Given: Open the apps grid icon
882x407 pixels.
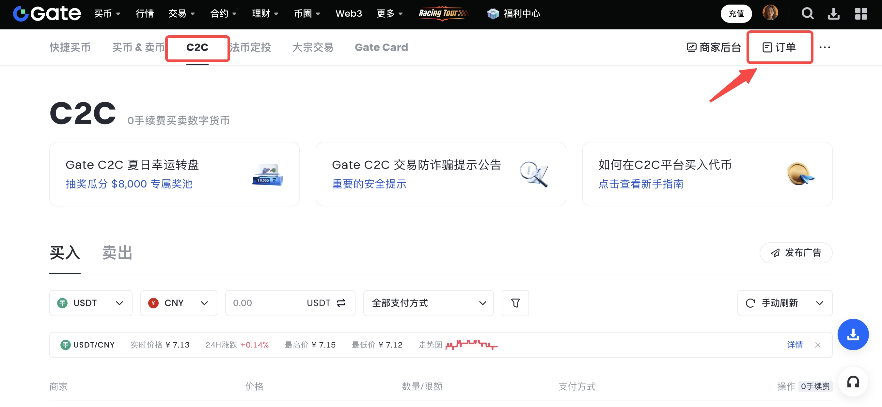Looking at the screenshot, I should tap(860, 14).
